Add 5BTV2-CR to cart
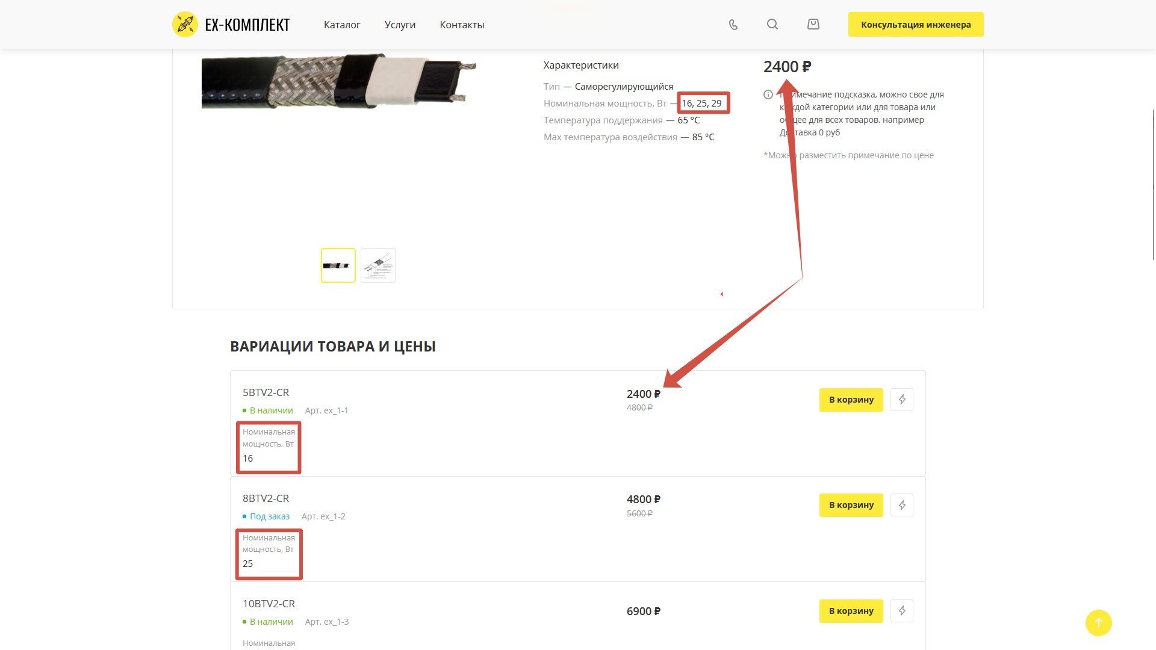Screen dimensions: 1156x650 tap(851, 400)
